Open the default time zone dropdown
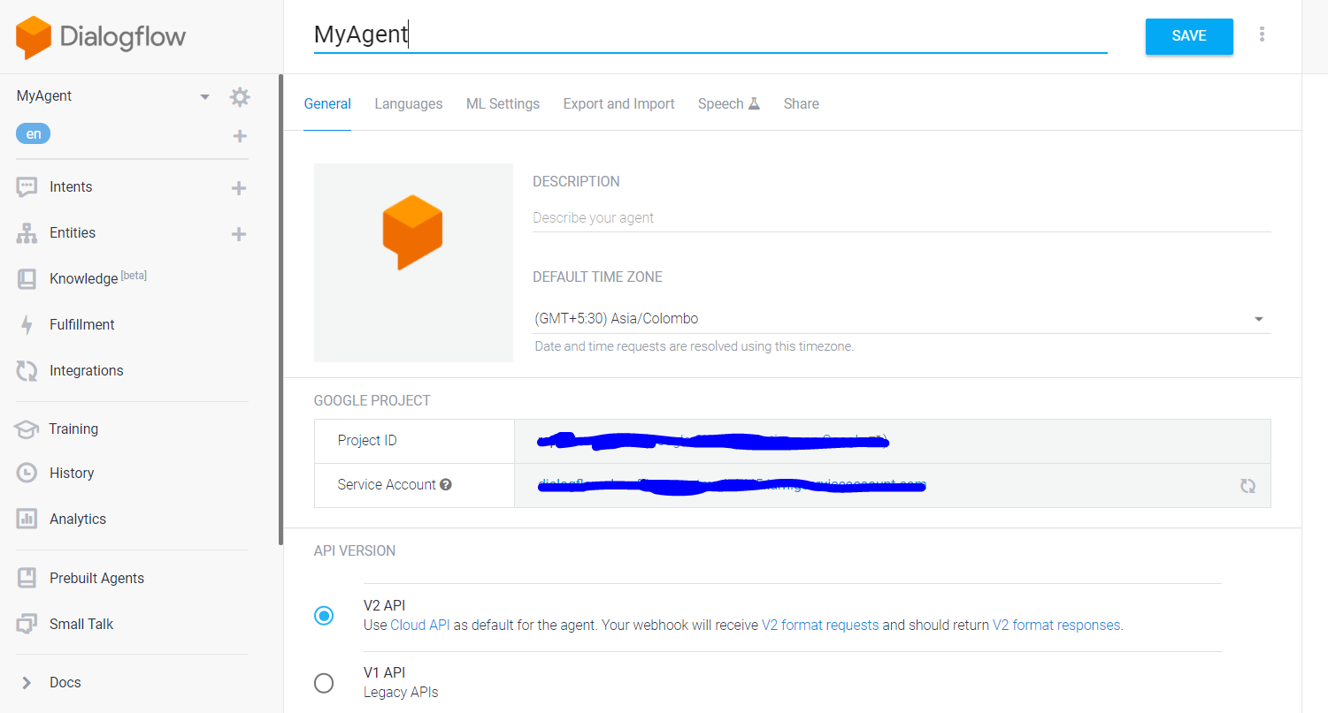Screen dimensions: 1328x713 (902, 319)
